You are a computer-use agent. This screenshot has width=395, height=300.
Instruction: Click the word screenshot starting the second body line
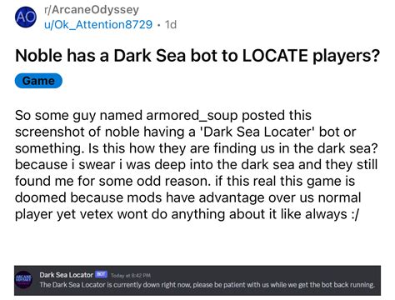(x=50, y=132)
